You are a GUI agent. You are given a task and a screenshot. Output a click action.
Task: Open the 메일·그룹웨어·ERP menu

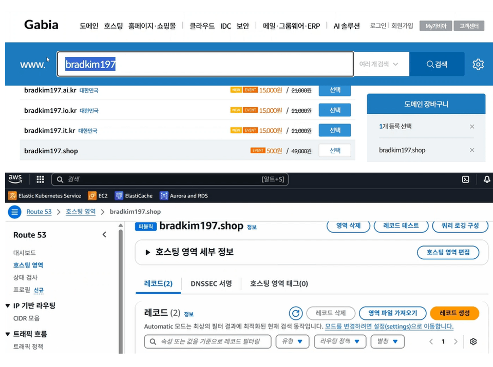[x=292, y=26]
